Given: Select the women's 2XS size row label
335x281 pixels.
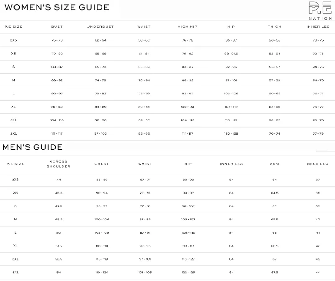Looking at the screenshot, I should point(13,40).
